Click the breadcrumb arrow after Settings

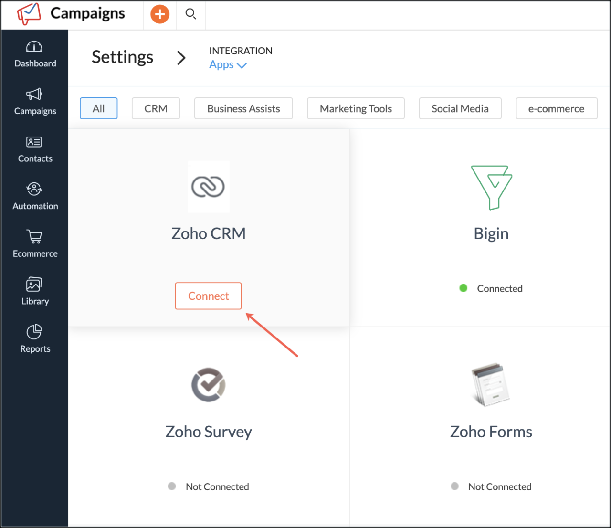(x=181, y=58)
